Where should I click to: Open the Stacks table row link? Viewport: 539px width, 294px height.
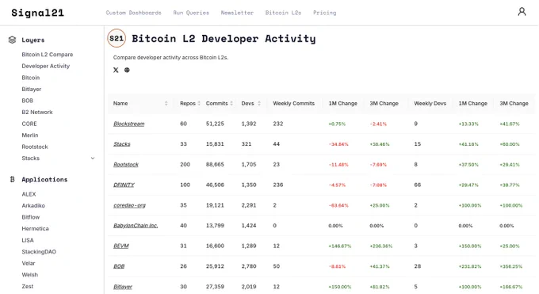[122, 144]
